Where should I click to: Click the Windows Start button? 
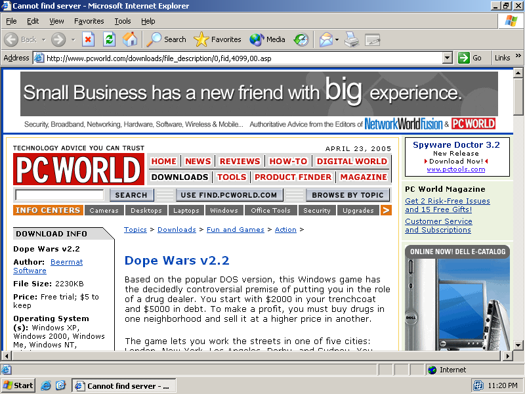(18, 385)
